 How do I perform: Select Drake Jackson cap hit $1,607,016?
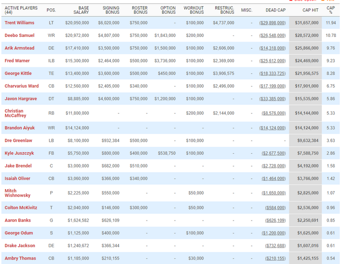pyautogui.click(x=308, y=246)
